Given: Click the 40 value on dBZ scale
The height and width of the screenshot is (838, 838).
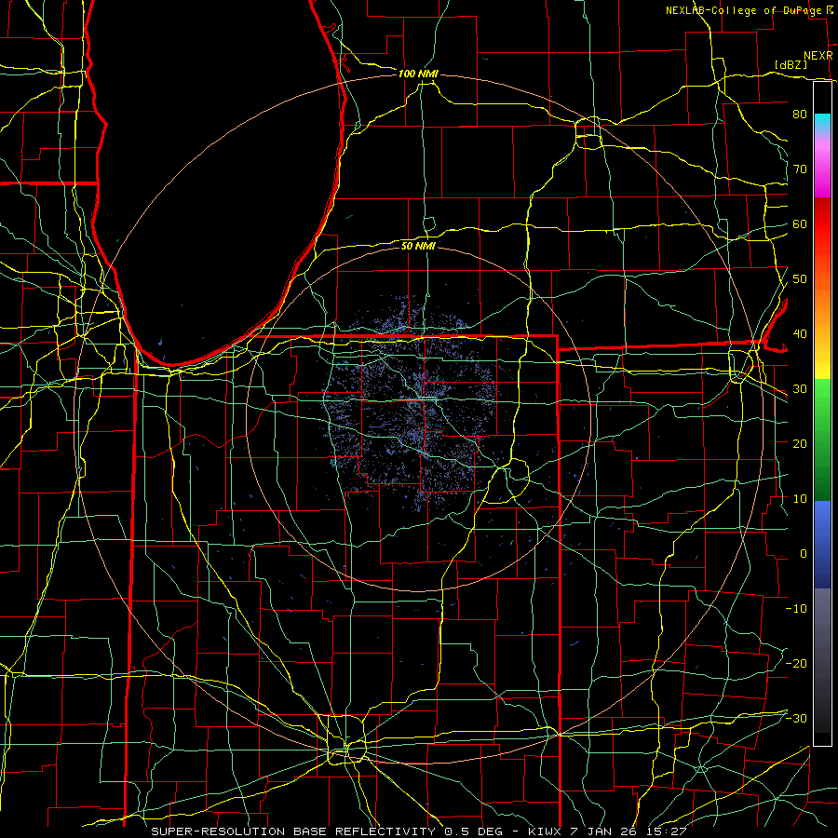Looking at the screenshot, I should click(800, 333).
